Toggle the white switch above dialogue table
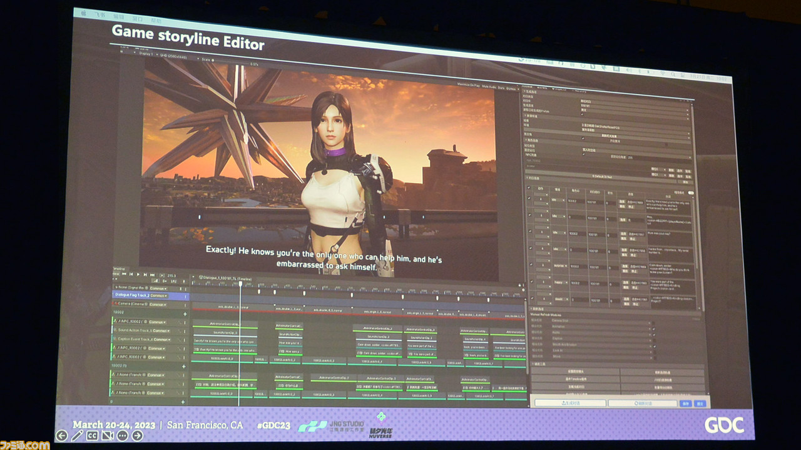 pyautogui.click(x=690, y=193)
